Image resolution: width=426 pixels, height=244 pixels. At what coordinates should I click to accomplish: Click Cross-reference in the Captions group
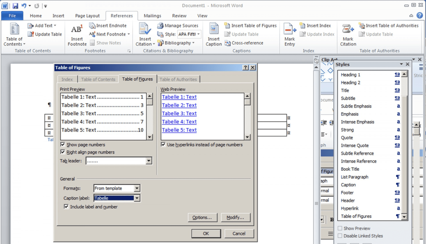[x=244, y=43]
